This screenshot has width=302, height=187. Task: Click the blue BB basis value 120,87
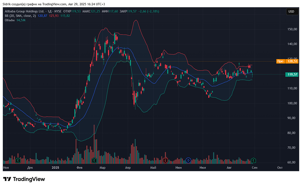[42, 16]
